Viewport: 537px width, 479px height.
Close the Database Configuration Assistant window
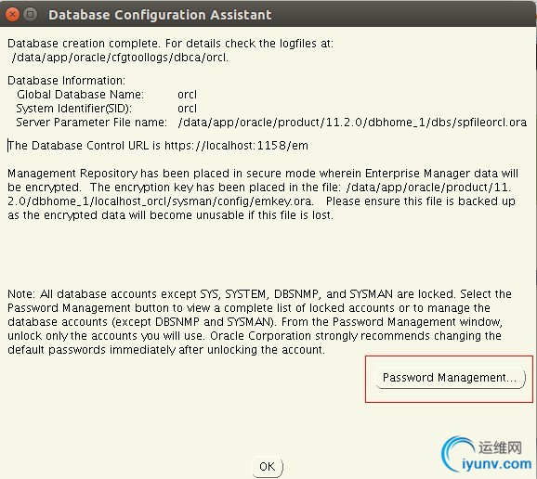click(12, 14)
